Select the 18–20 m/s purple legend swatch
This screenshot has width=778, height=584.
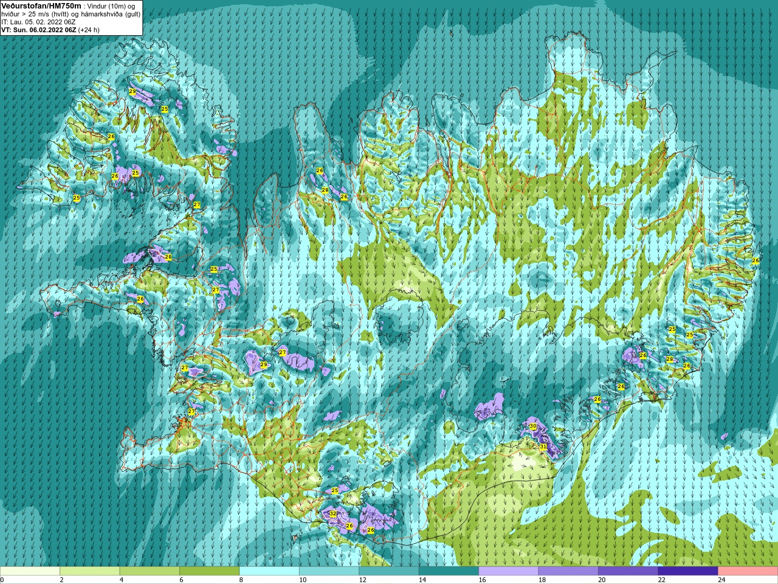pos(568,571)
